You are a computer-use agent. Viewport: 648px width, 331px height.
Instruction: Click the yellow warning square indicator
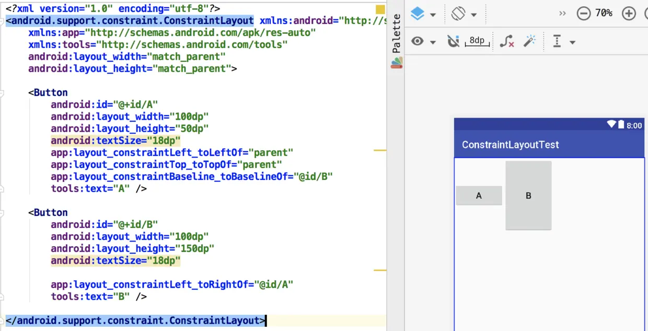click(x=380, y=9)
